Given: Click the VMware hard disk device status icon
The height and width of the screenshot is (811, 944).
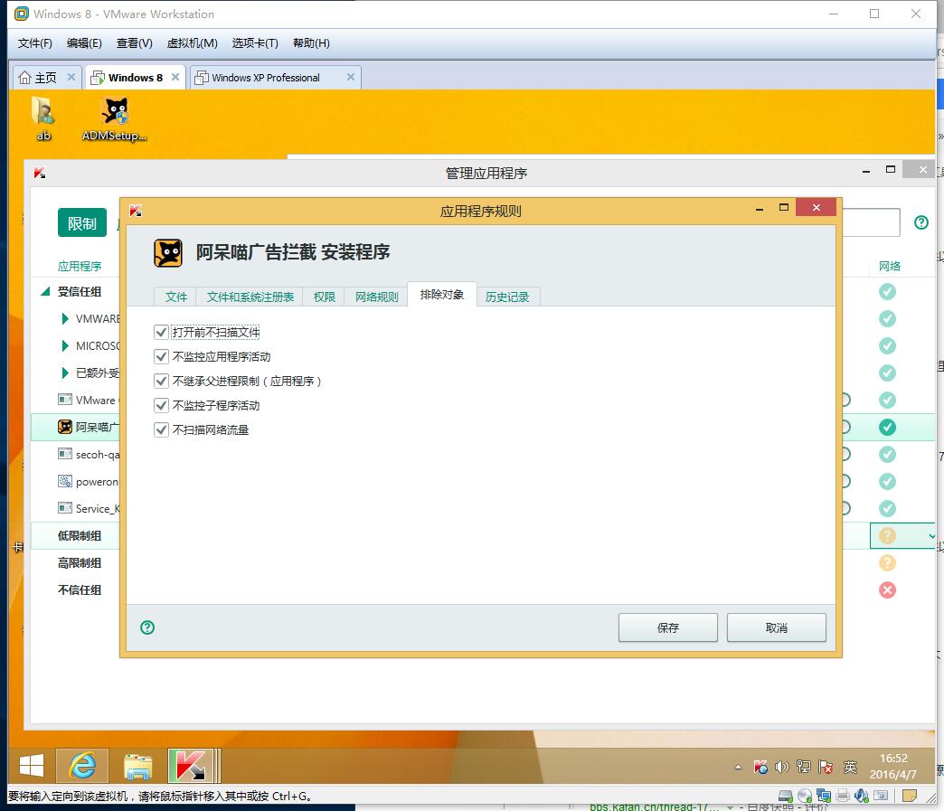Looking at the screenshot, I should point(785,796).
